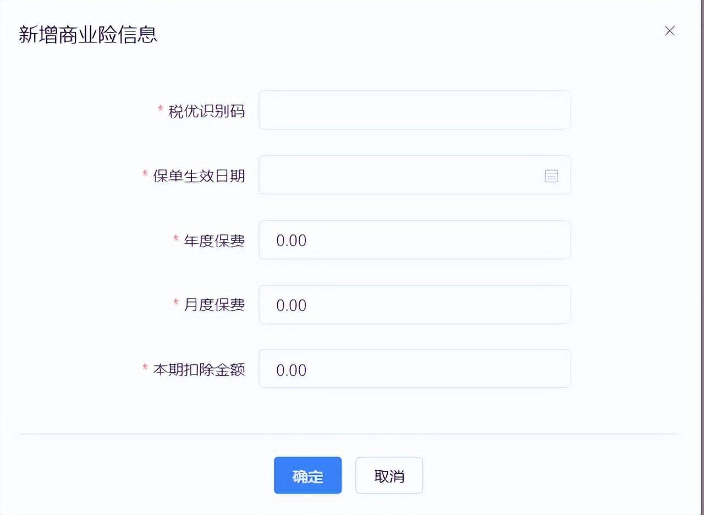Cancel adding commercial insurance via 取消
This screenshot has height=515, width=704.
tap(389, 475)
